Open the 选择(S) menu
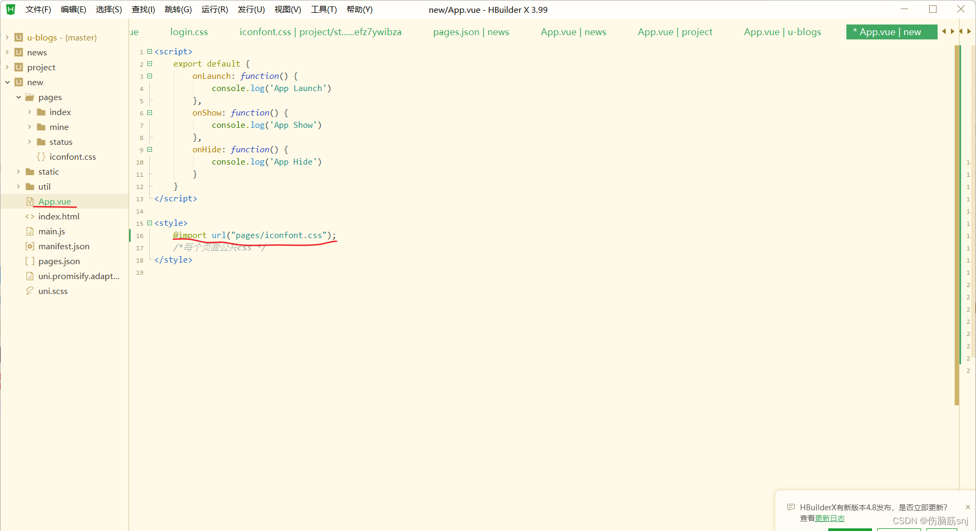This screenshot has height=531, width=976. [109, 10]
